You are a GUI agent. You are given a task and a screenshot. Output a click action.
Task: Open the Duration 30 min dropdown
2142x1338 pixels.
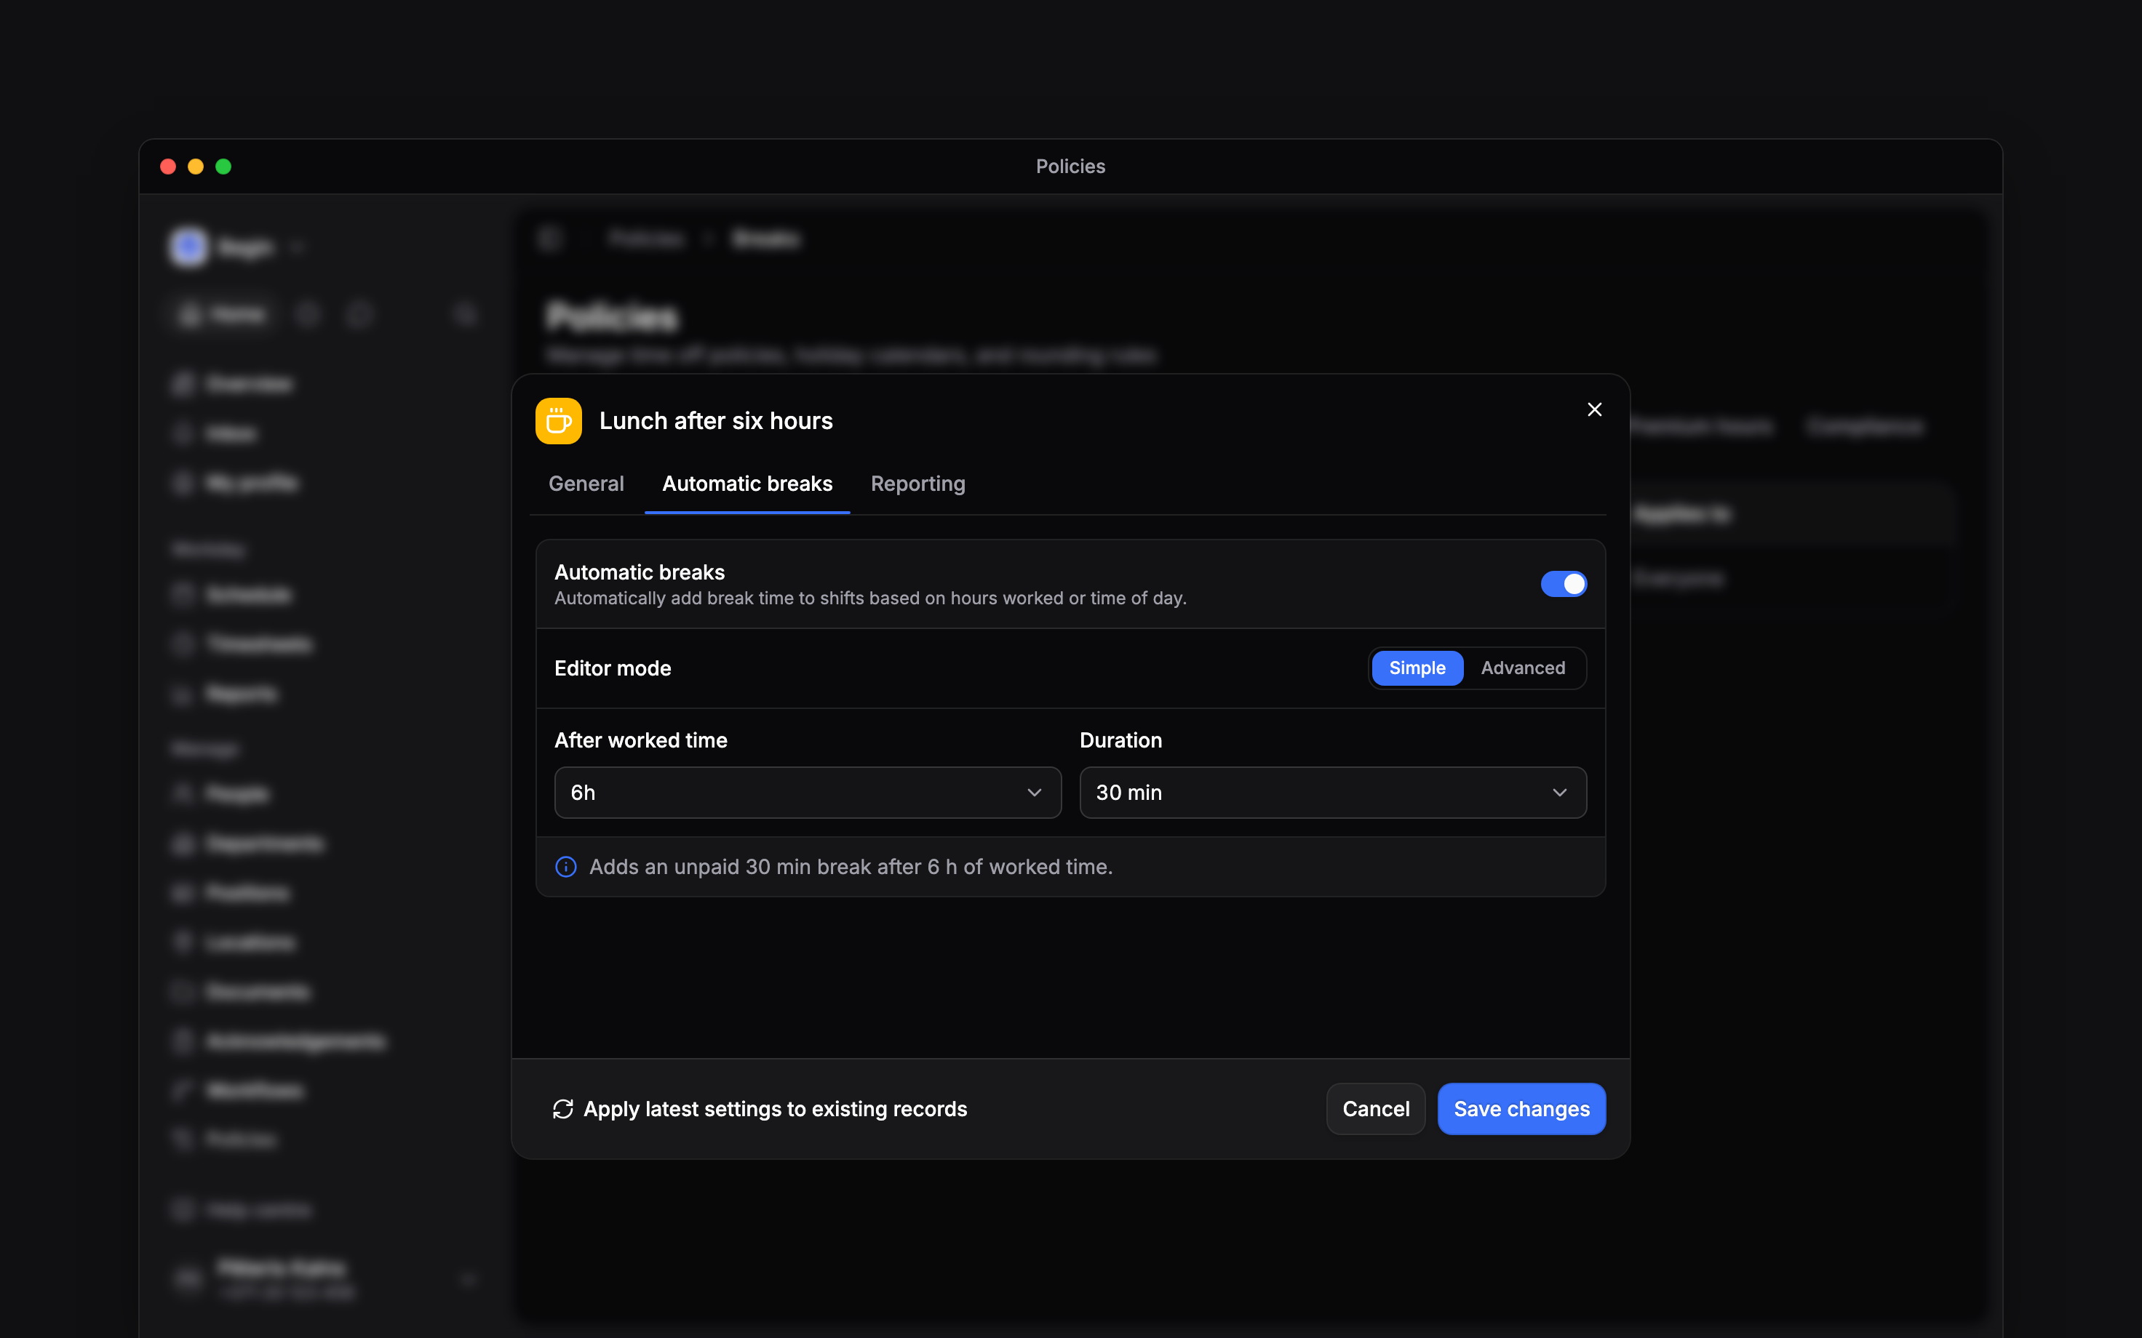point(1333,792)
